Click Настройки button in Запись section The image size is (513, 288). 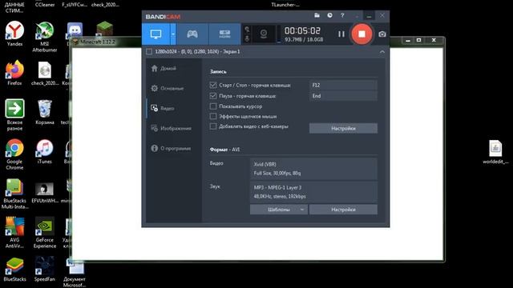pos(343,128)
